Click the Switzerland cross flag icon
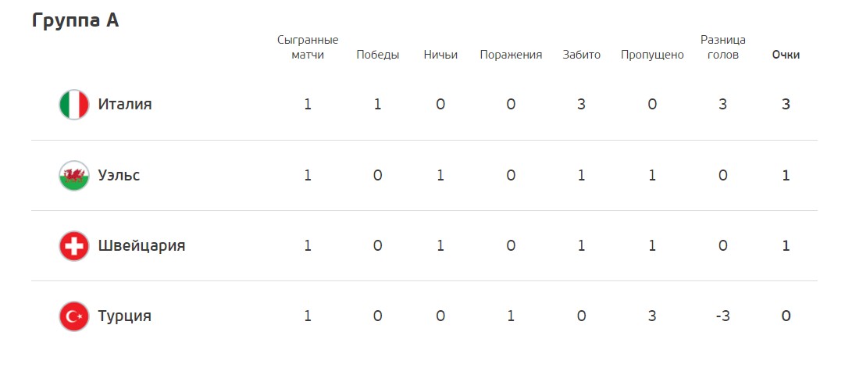Viewport: 845px width, 375px height. [x=74, y=246]
